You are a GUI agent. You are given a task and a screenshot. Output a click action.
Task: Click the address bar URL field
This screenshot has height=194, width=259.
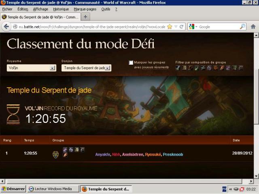pyautogui.click(x=92, y=27)
